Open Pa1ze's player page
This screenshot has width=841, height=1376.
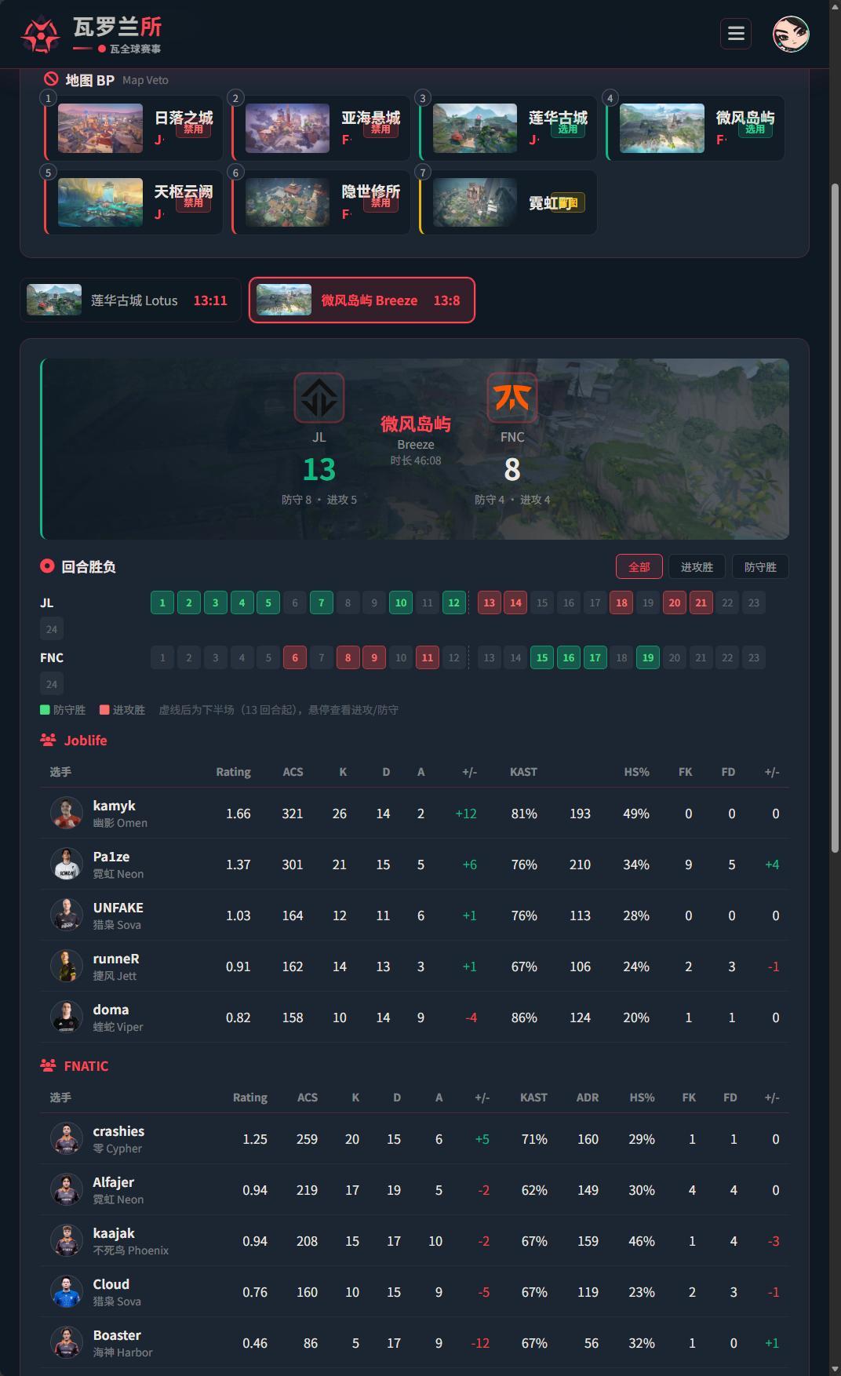(x=111, y=857)
